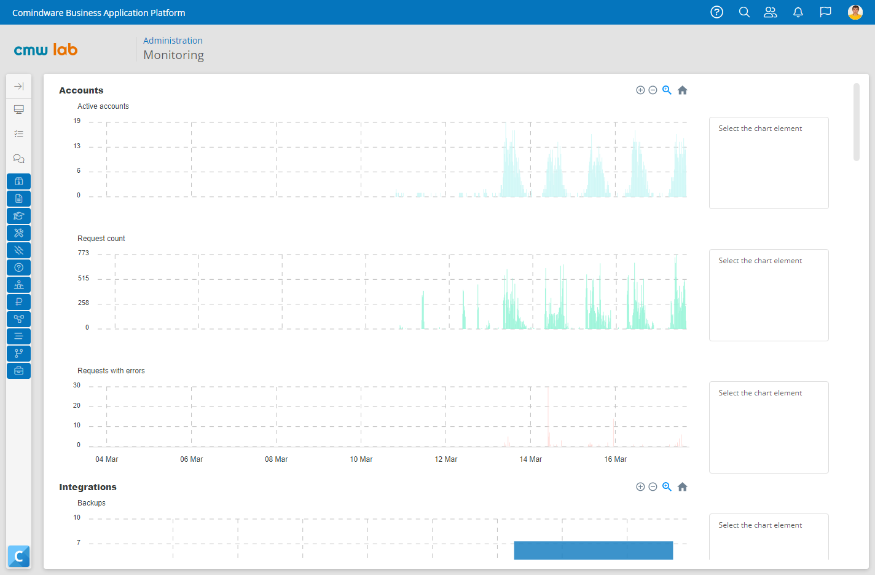The width and height of the screenshot is (875, 575).
Task: Click the 14 Mar axis label
Action: tap(531, 459)
